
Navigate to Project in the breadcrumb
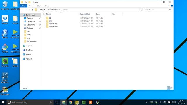(x=42, y=10)
